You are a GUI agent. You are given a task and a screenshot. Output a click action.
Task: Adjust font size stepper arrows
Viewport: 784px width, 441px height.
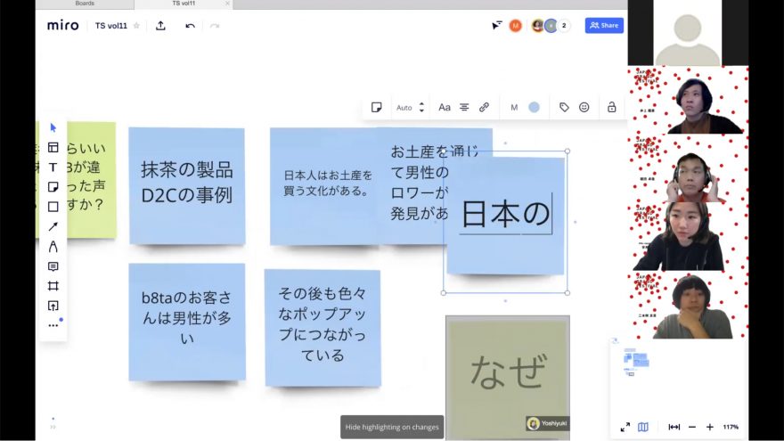(x=421, y=107)
